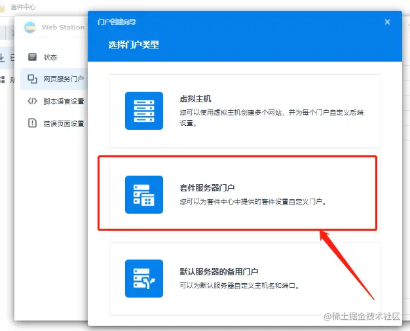Click the Web Station app logo
The image size is (410, 331).
(30, 28)
